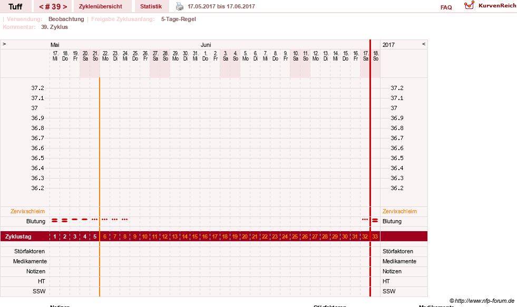
Task: Click the left Störfaktoren row label
Action: tap(30, 251)
